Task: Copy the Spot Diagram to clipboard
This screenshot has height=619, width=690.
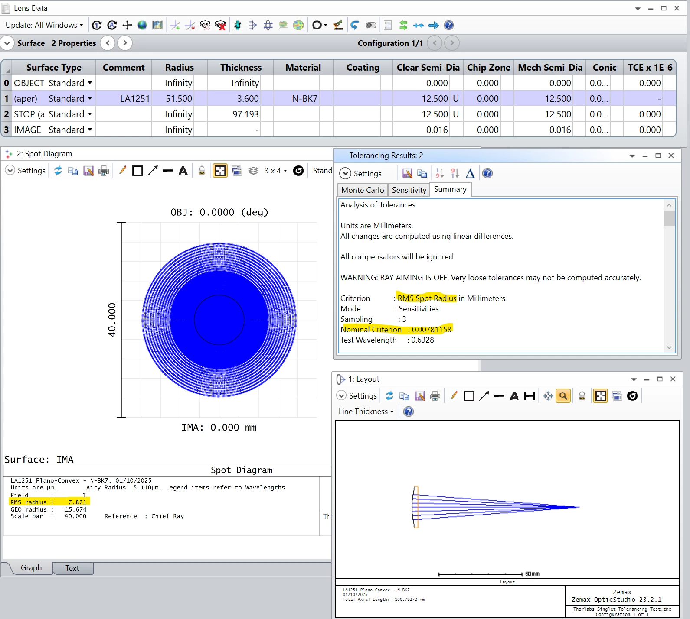Action: pos(73,171)
